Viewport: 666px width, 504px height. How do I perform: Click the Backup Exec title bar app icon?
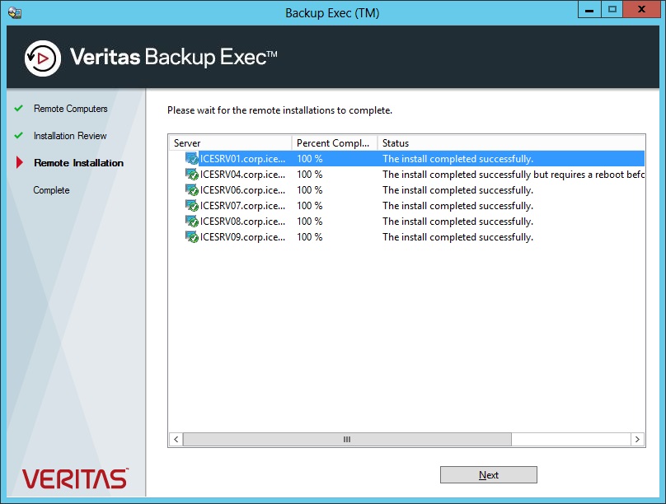15,12
